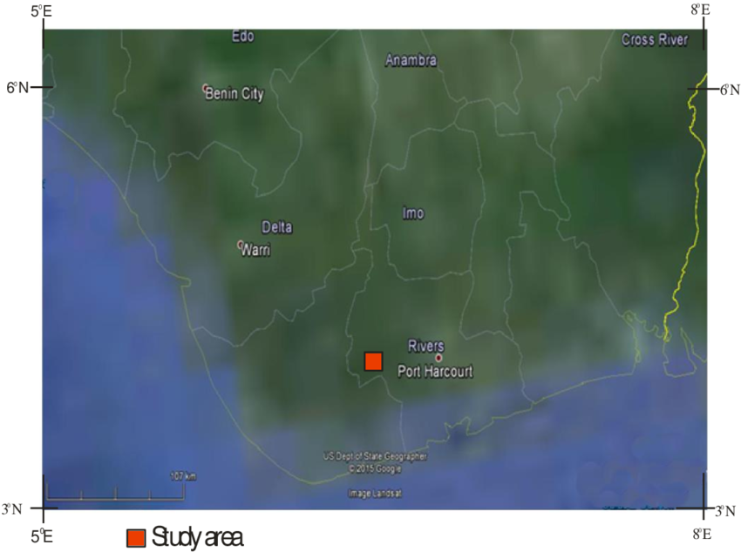Select the Anambra state label
This screenshot has width=741, height=552.
point(410,61)
